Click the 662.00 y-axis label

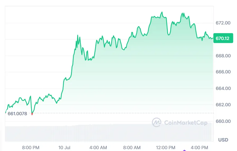point(223,105)
